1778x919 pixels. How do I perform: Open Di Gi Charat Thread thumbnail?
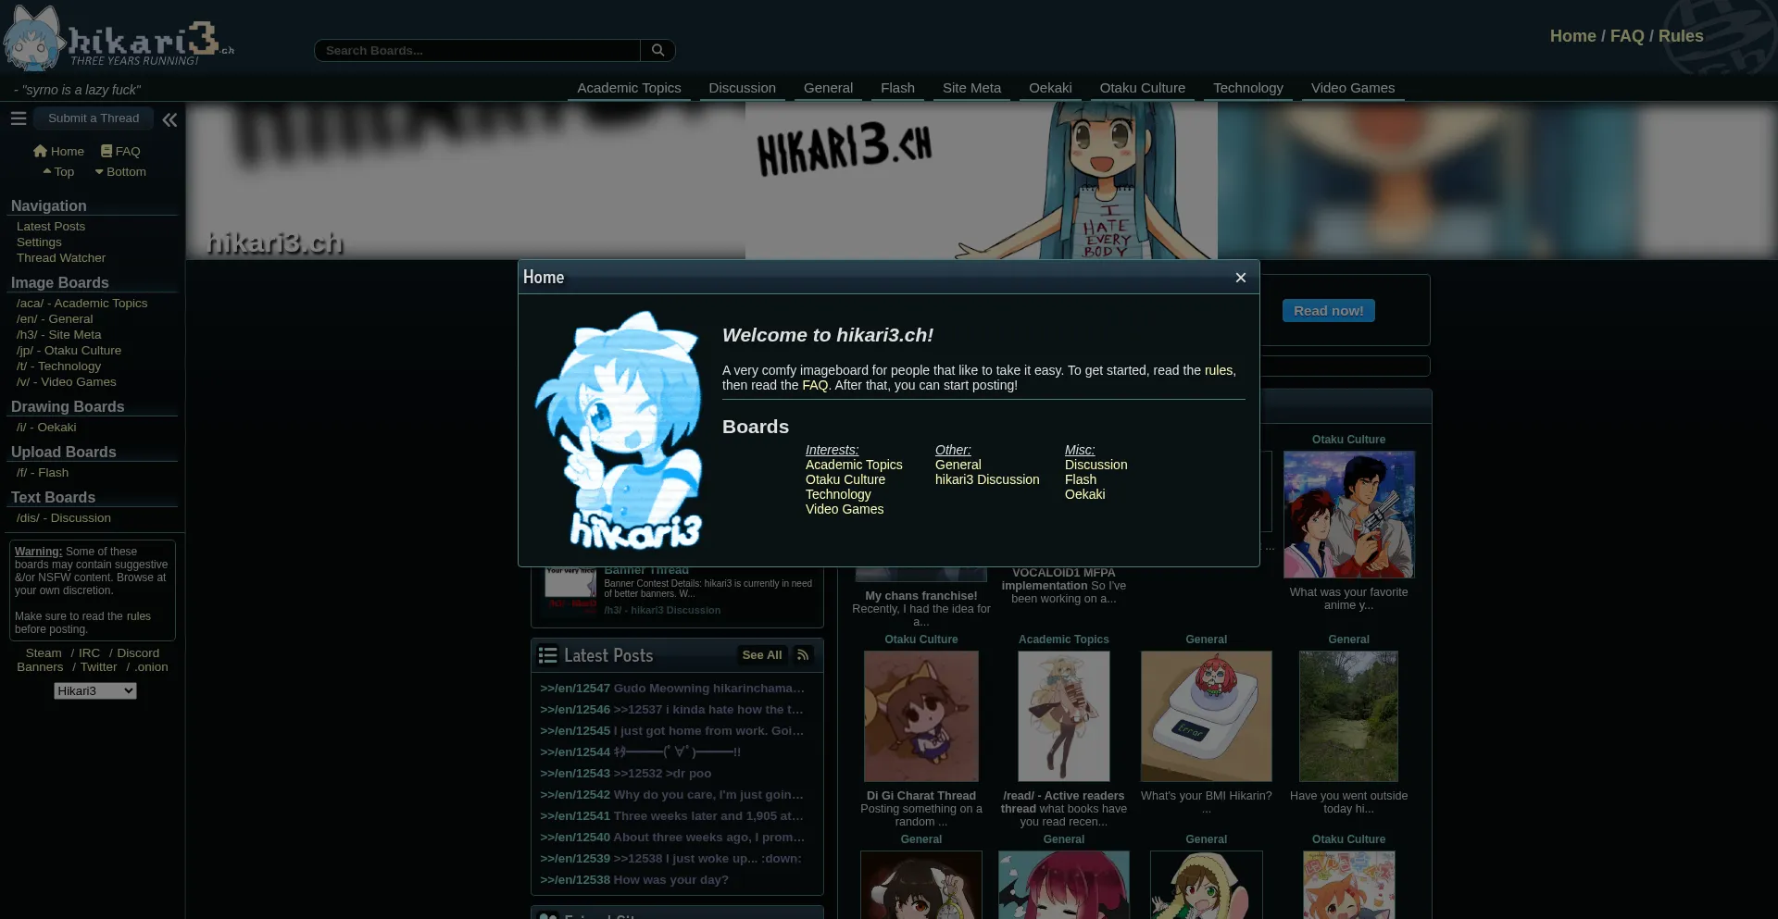[x=920, y=716]
